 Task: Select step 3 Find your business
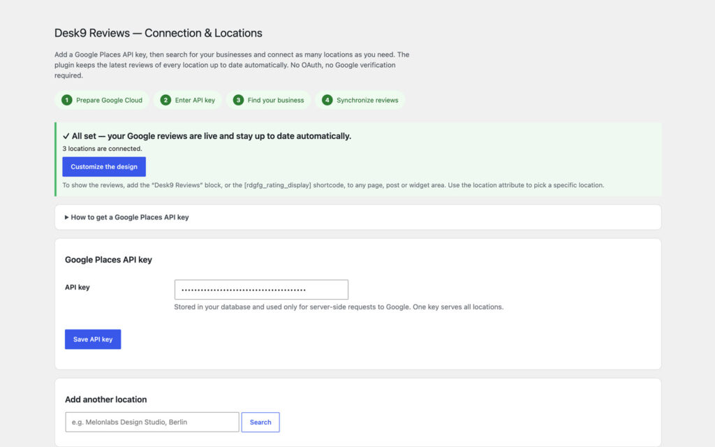click(x=269, y=101)
